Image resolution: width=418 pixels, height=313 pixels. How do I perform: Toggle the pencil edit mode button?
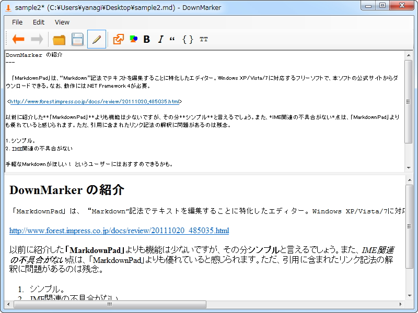tap(97, 39)
